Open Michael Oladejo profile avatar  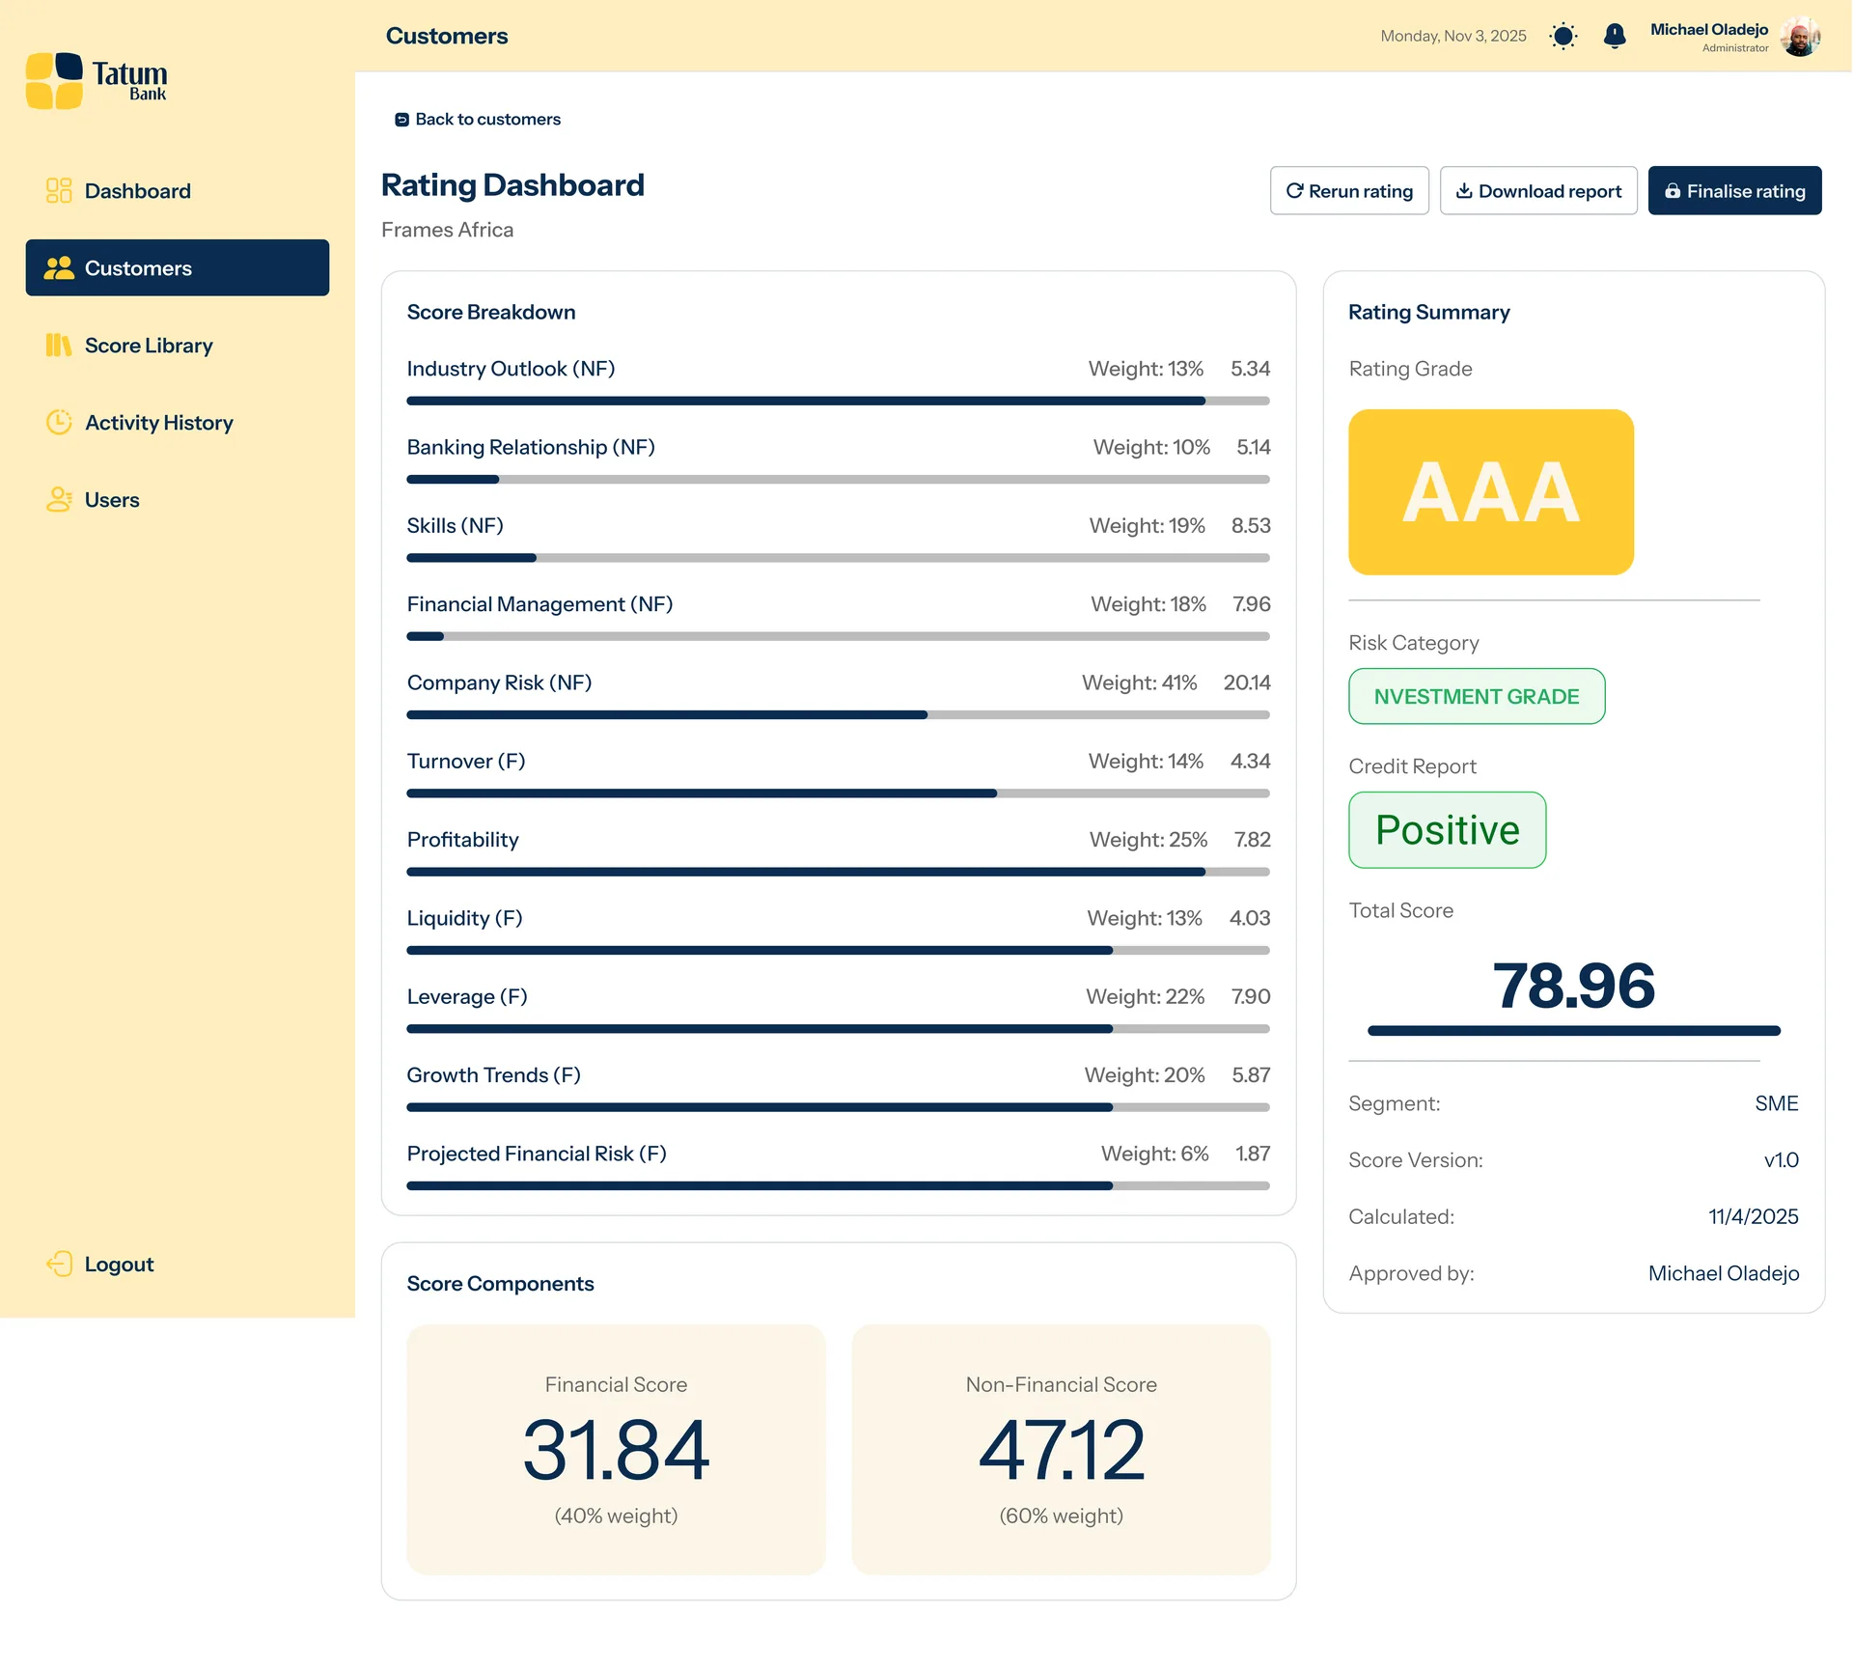pyautogui.click(x=1799, y=37)
